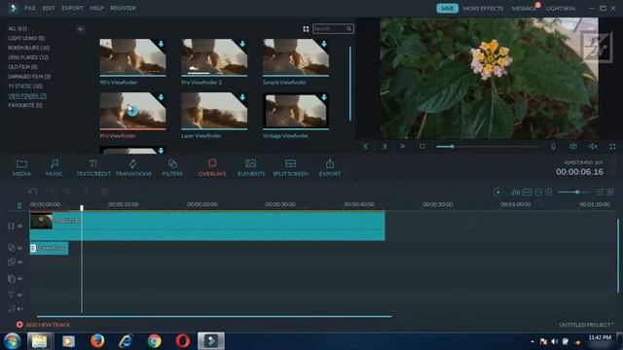Screen dimensions: 623x350
Task: Open the Text/Credit tab
Action: pos(93,168)
